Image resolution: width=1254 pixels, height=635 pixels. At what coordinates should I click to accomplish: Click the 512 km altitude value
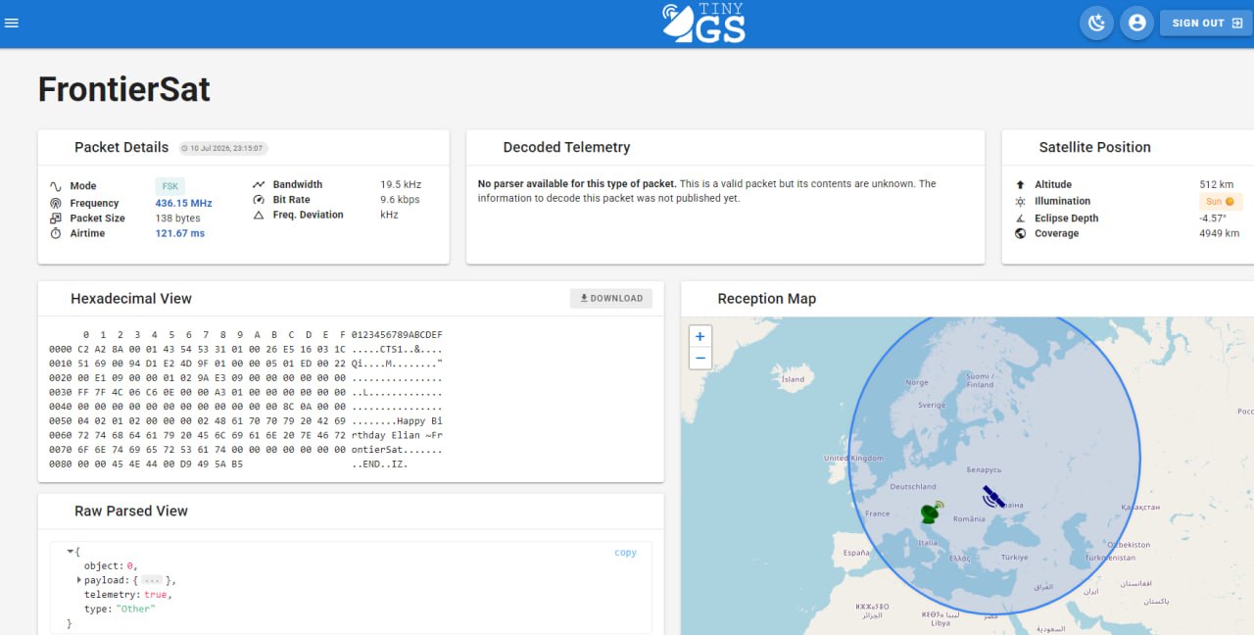(x=1216, y=184)
